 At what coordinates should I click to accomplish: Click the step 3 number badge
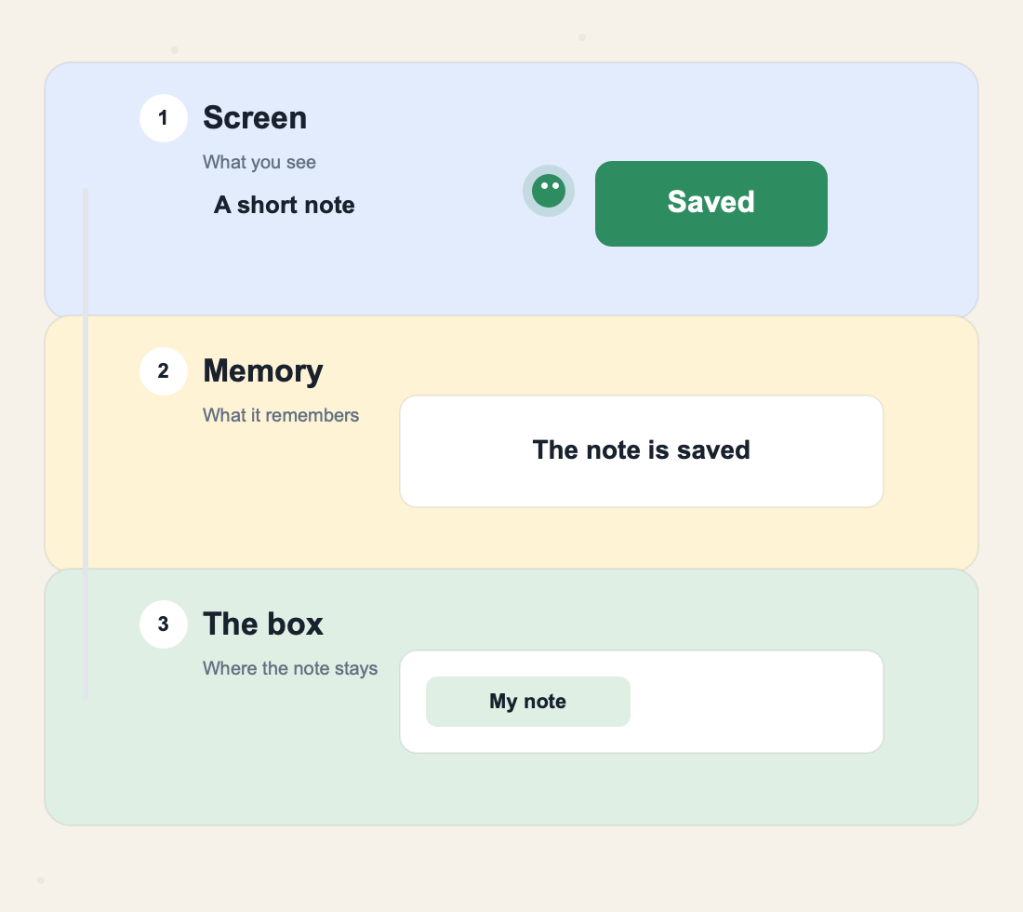click(164, 624)
